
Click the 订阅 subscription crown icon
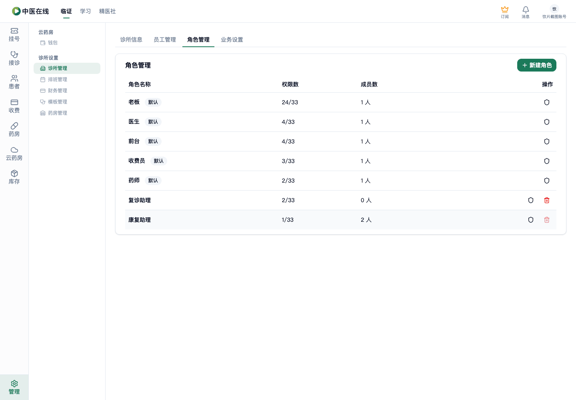click(505, 12)
